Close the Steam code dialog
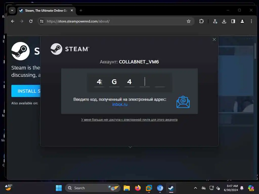 coord(214,39)
